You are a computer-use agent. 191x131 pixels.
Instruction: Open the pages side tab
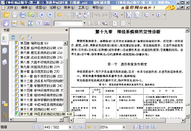(x=4, y=51)
